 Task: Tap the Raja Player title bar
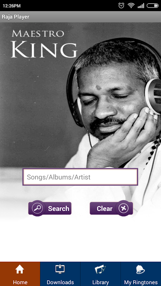[80, 17]
